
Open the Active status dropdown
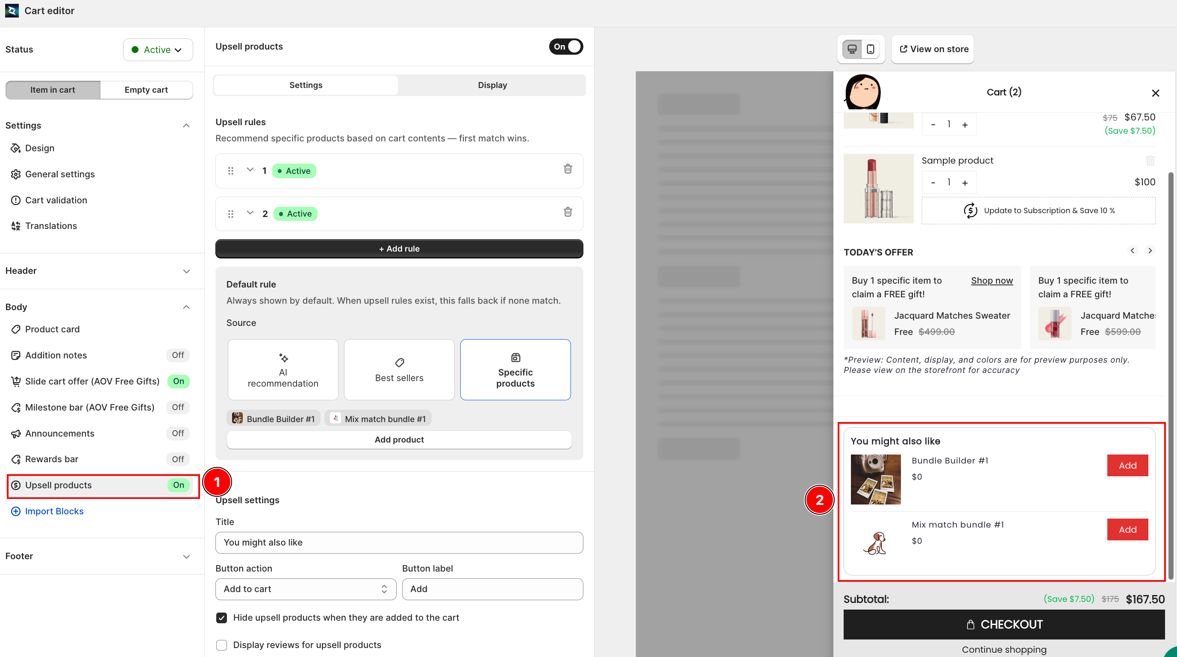click(158, 49)
